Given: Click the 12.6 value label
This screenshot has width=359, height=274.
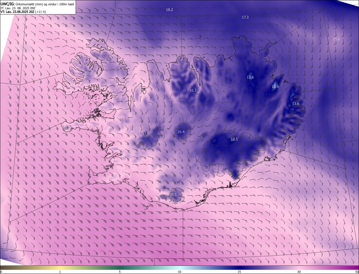Looking at the screenshot, I should 275,86.
